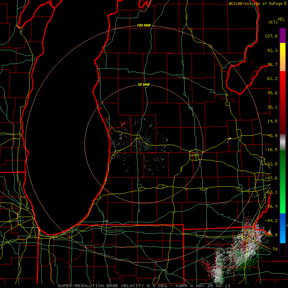Click the -63.1 velocity scale value
This screenshot has width=288, height=288.
point(271,192)
